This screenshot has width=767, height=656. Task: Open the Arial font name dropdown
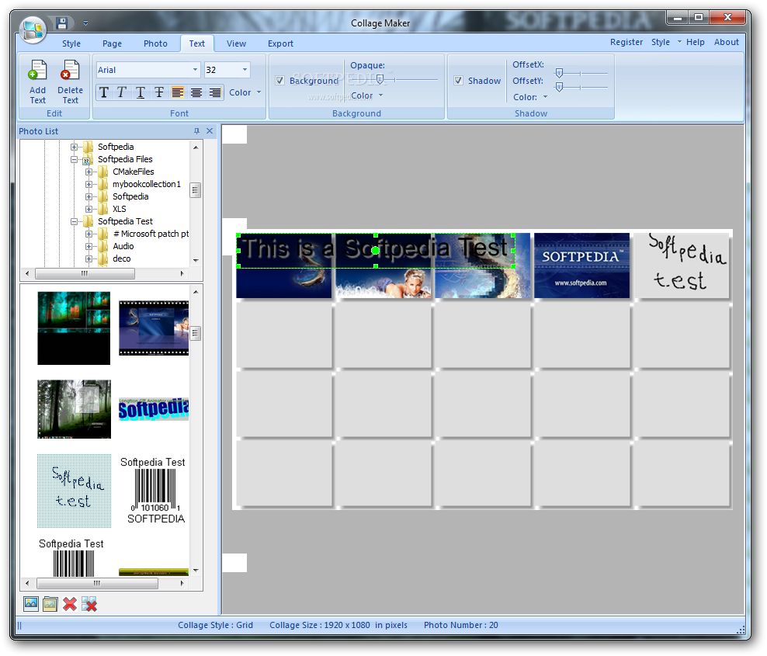(195, 70)
